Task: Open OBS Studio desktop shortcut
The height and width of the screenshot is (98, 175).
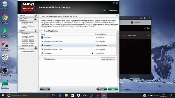Action: 5,72
